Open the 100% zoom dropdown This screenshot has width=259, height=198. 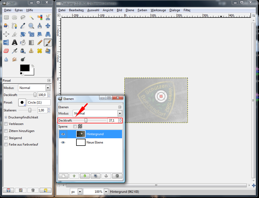[x=106, y=192]
